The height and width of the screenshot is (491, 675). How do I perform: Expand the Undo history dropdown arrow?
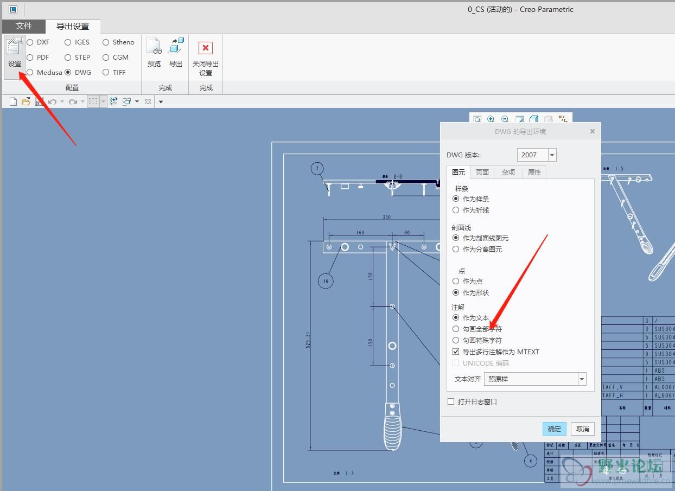[62, 101]
